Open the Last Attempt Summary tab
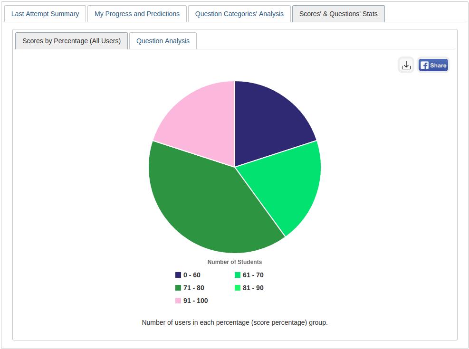 pyautogui.click(x=45, y=14)
